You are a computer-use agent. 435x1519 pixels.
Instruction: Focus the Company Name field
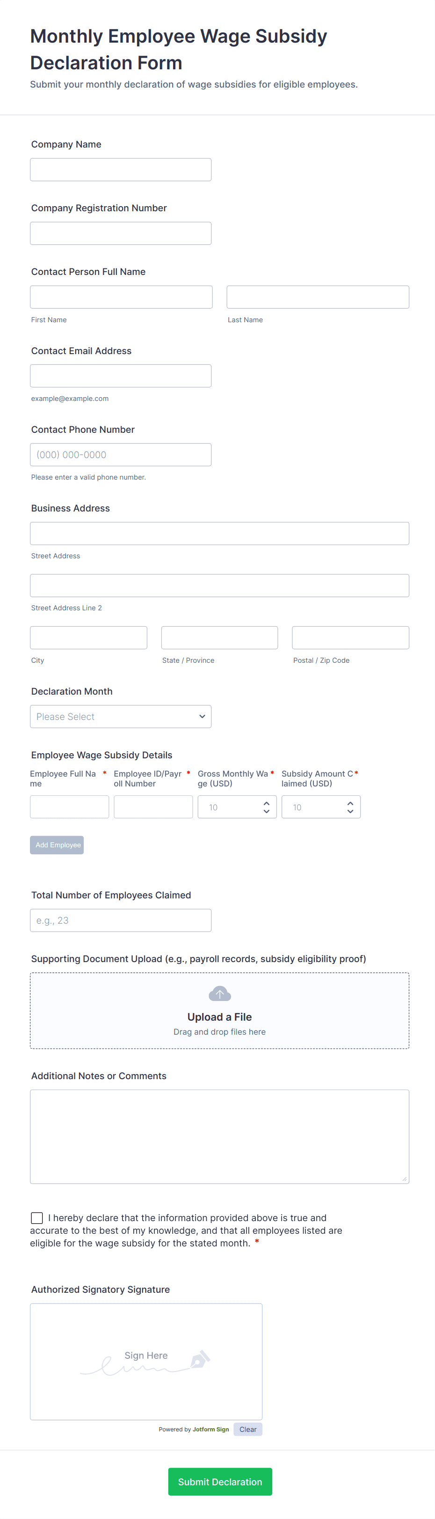tap(121, 170)
